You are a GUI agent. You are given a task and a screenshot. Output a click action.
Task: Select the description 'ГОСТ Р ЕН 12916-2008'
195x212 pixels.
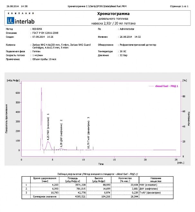45,33
